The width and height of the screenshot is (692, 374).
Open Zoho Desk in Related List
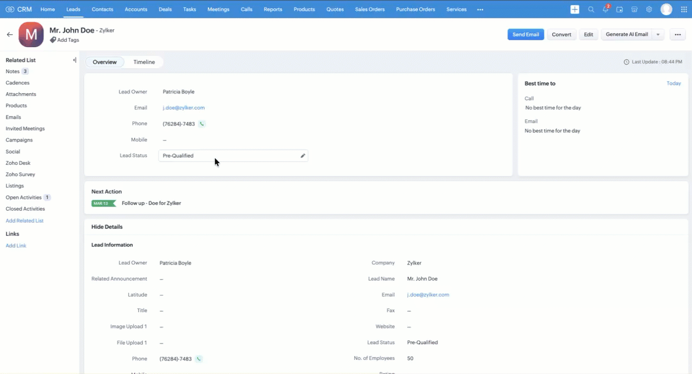tap(18, 163)
